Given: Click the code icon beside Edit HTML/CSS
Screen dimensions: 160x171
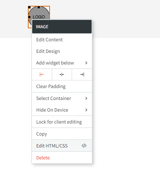Looking at the screenshot, I should [x=84, y=146].
